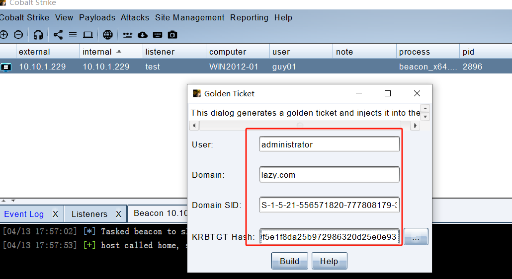Open the Payloads menu
This screenshot has height=279, width=512.
(97, 17)
